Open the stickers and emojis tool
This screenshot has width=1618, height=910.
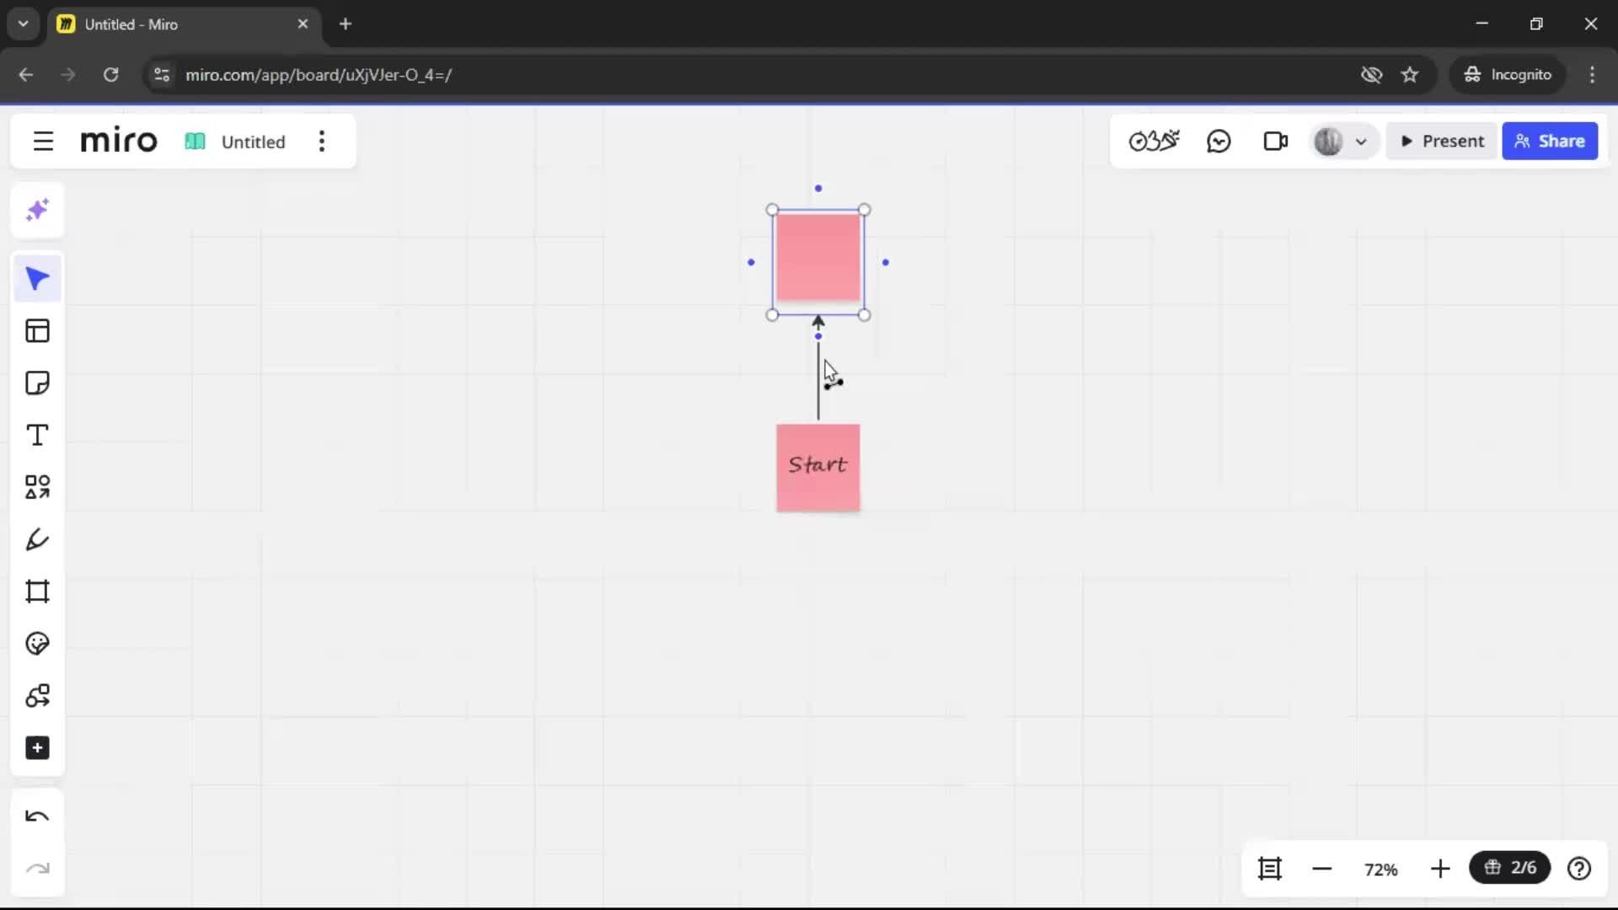(37, 644)
